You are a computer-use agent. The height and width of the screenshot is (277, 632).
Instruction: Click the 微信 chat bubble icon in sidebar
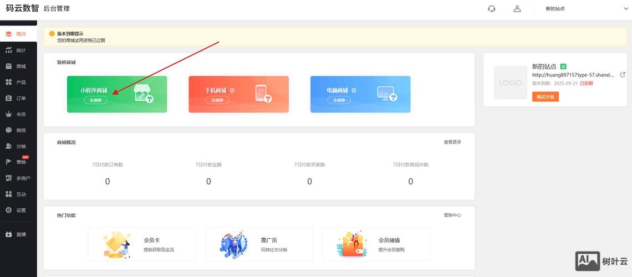point(8,130)
